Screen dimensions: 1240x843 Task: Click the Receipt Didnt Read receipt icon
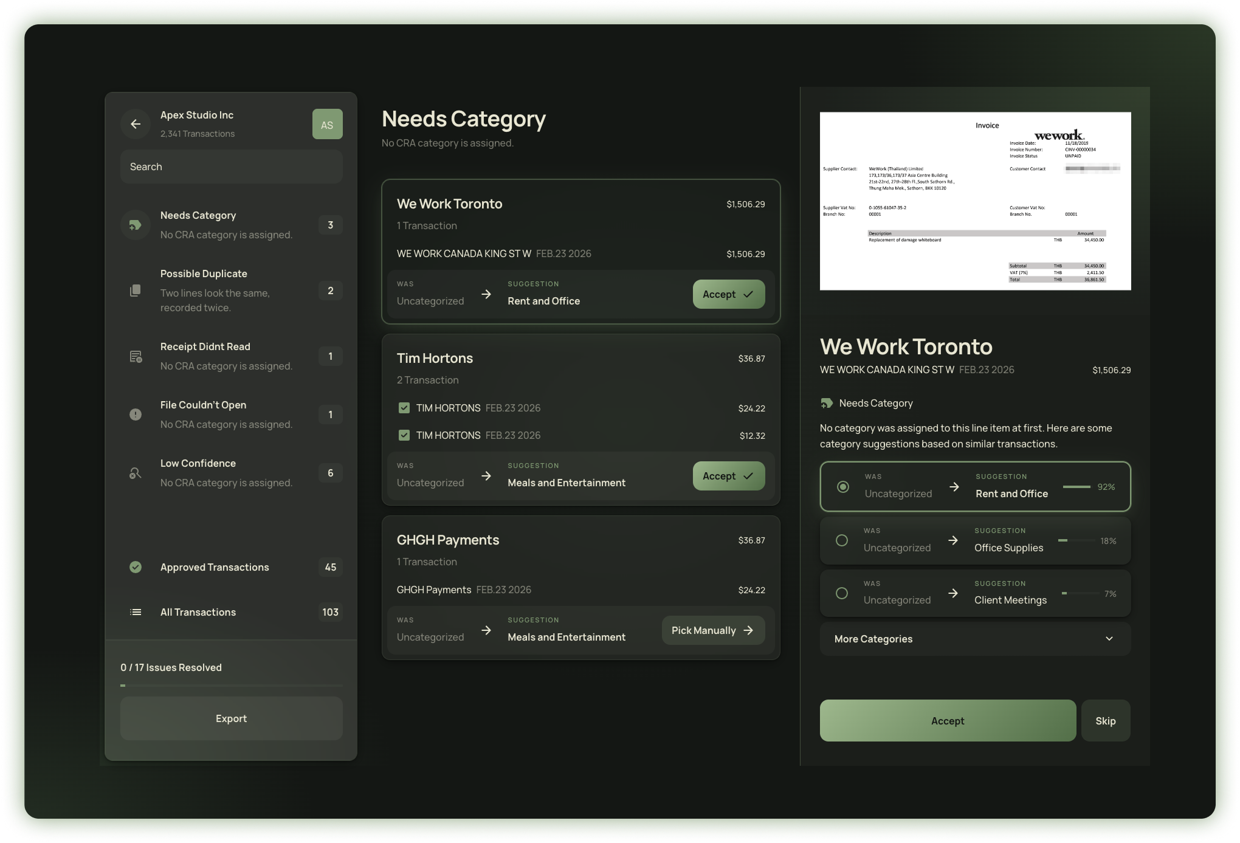pyautogui.click(x=136, y=356)
